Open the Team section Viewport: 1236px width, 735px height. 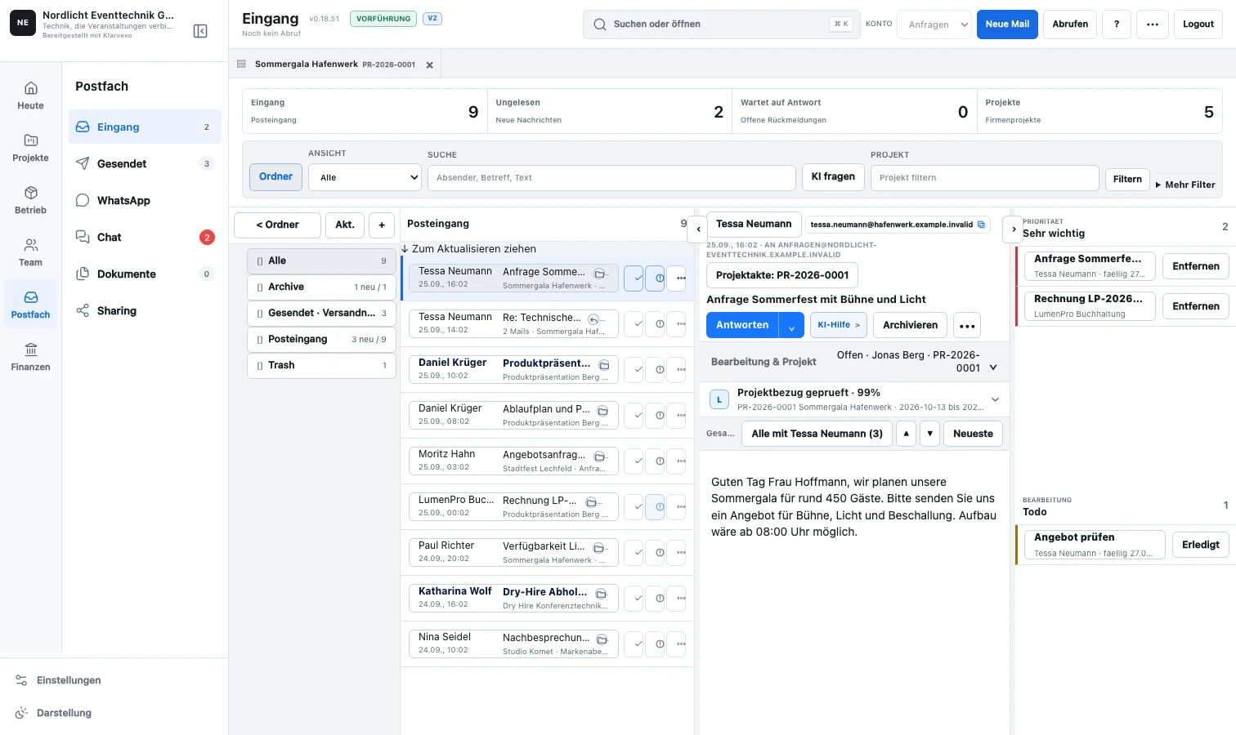30,252
